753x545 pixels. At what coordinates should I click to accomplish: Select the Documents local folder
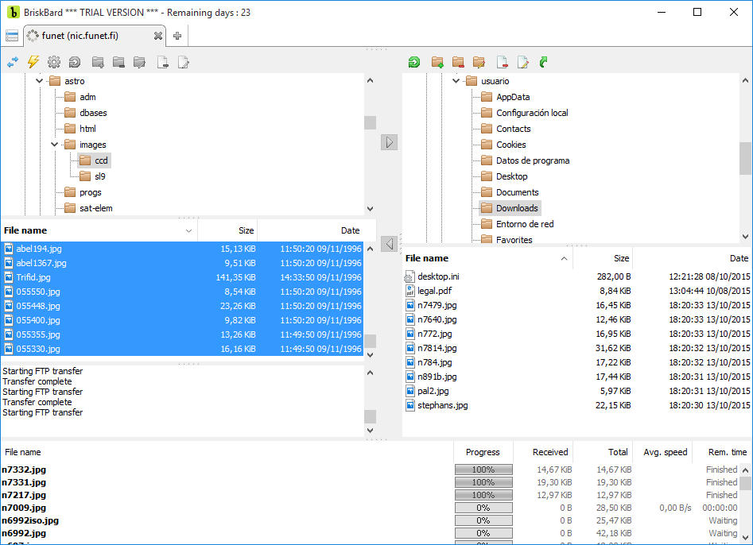point(510,192)
